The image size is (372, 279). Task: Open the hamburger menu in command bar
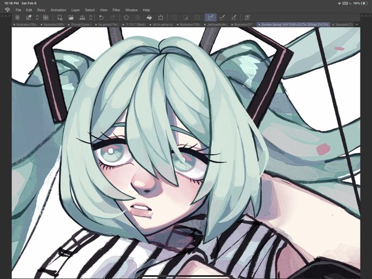[18, 18]
